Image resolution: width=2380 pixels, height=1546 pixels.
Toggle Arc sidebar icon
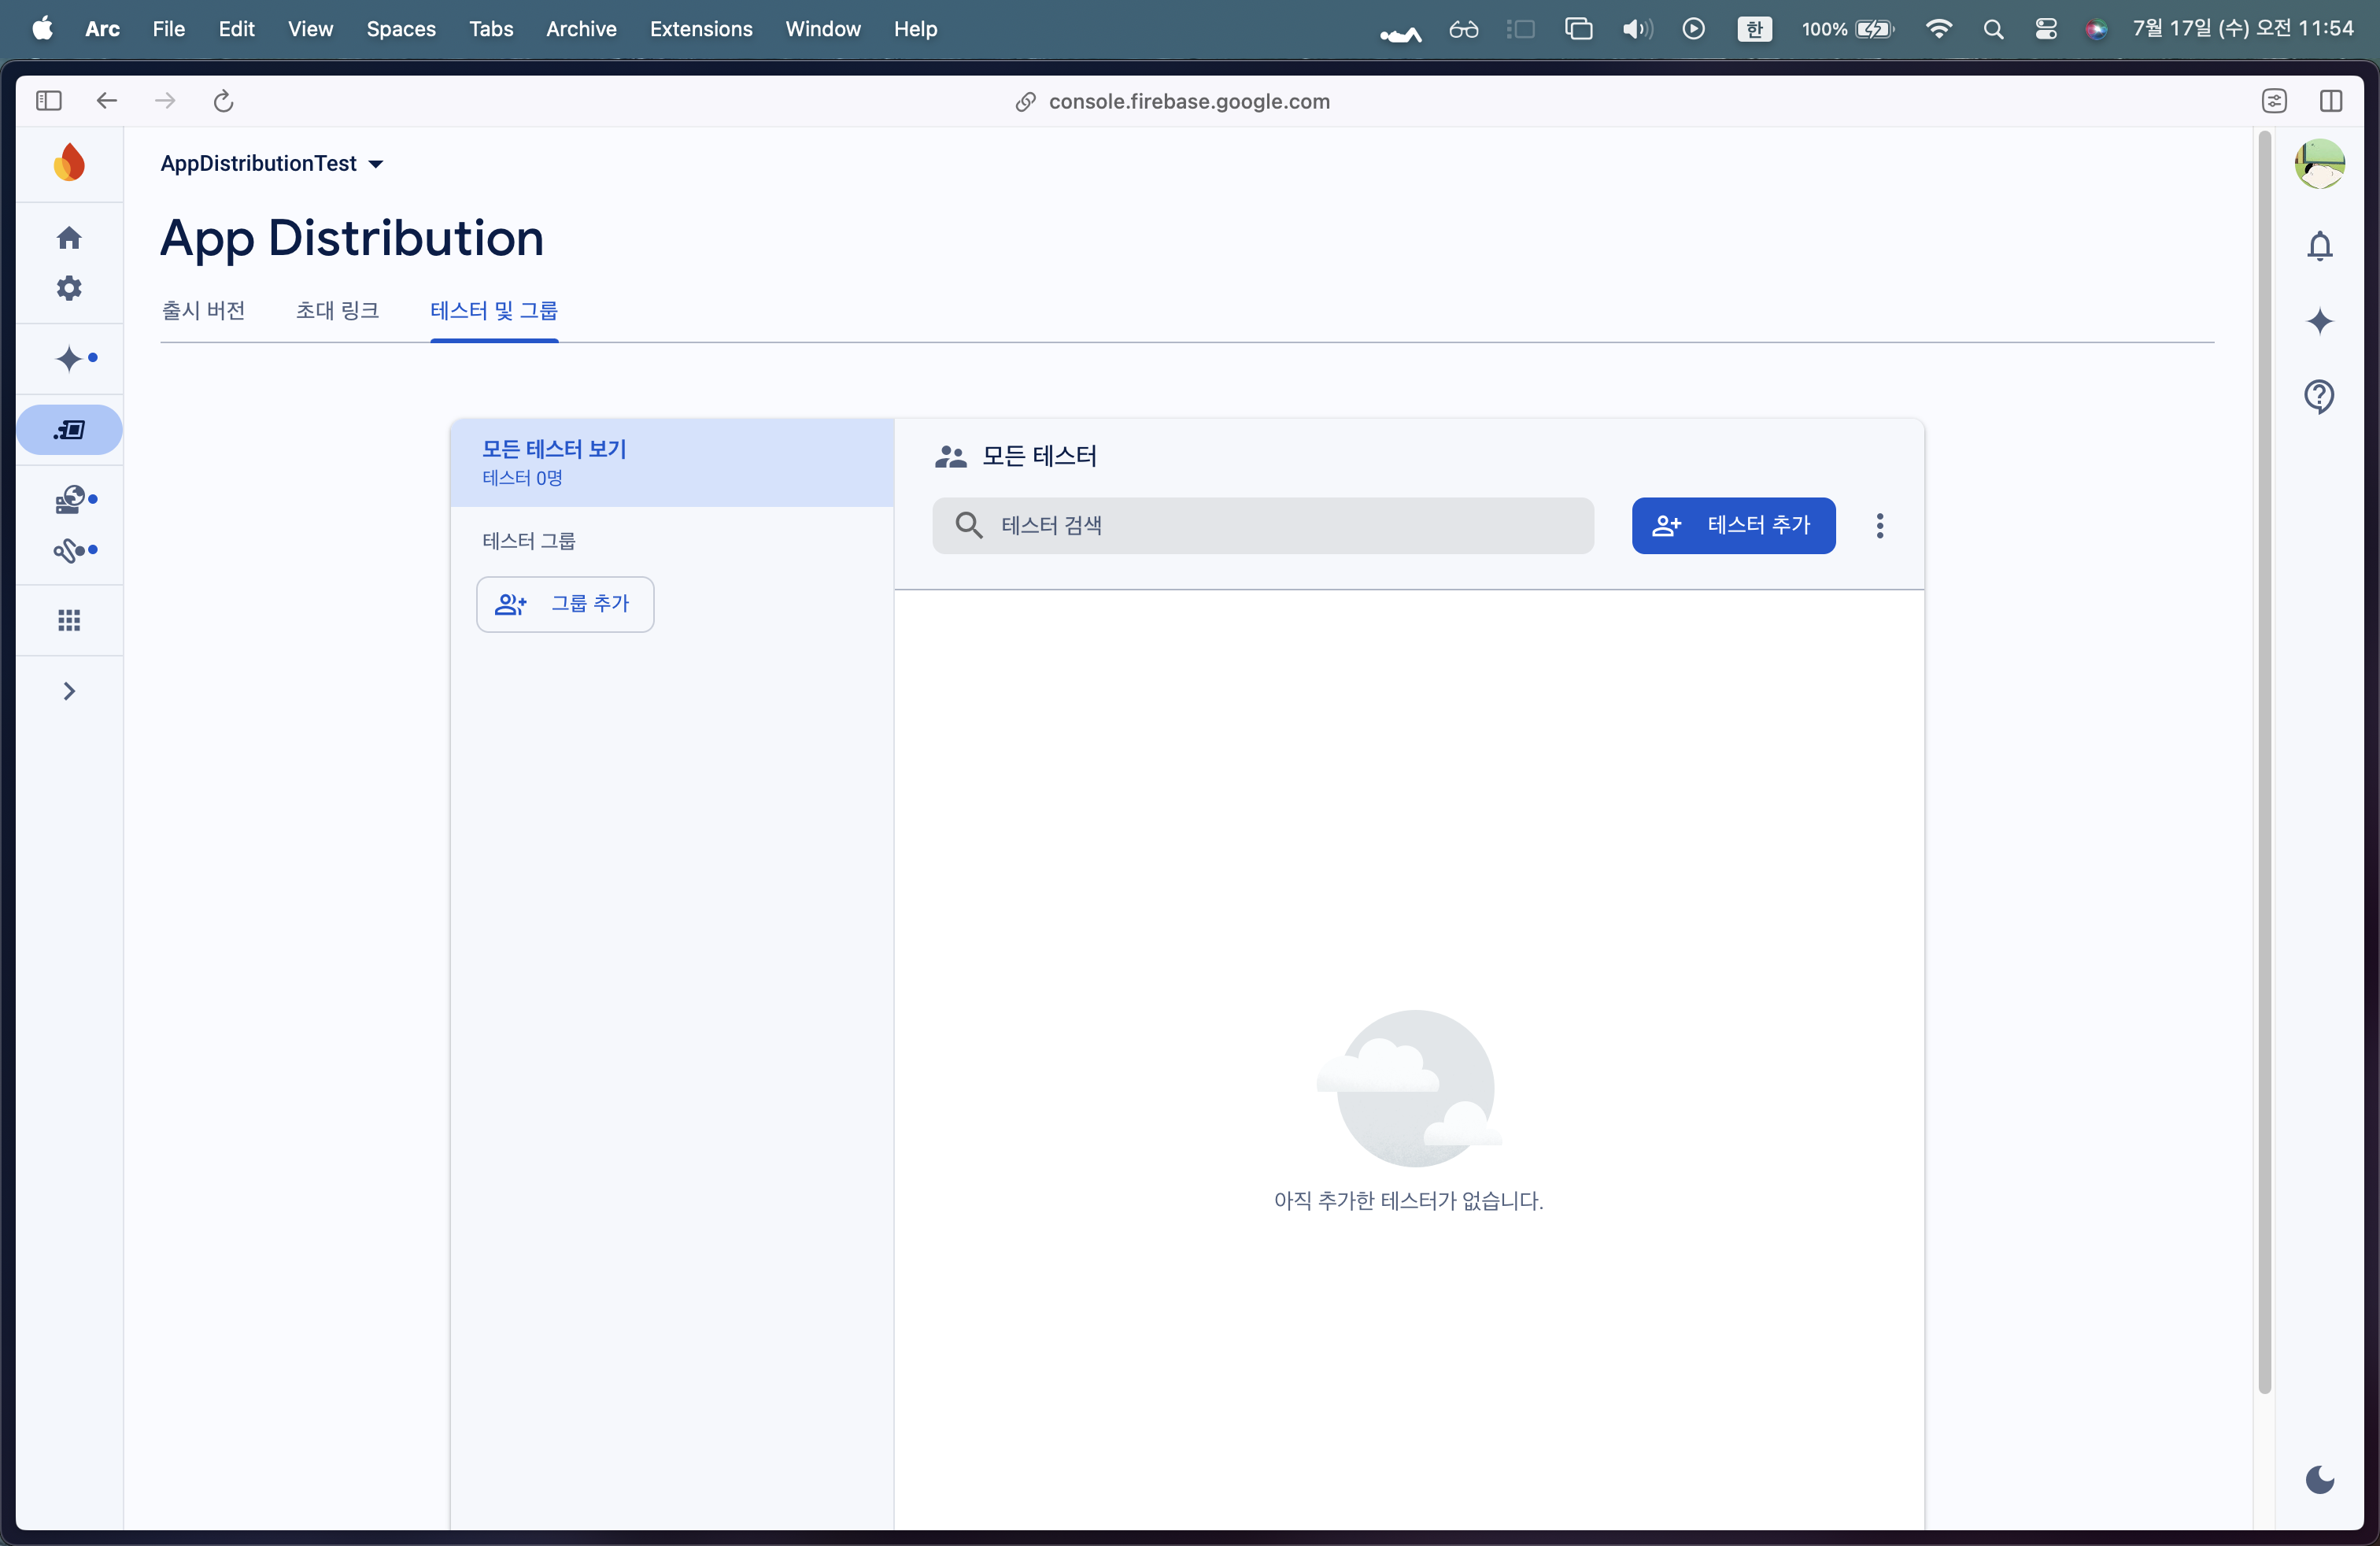click(49, 101)
